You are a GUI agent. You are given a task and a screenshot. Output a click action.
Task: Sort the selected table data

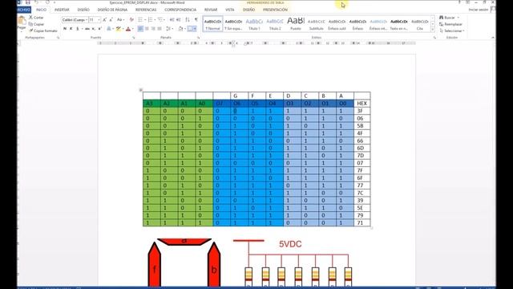click(188, 20)
